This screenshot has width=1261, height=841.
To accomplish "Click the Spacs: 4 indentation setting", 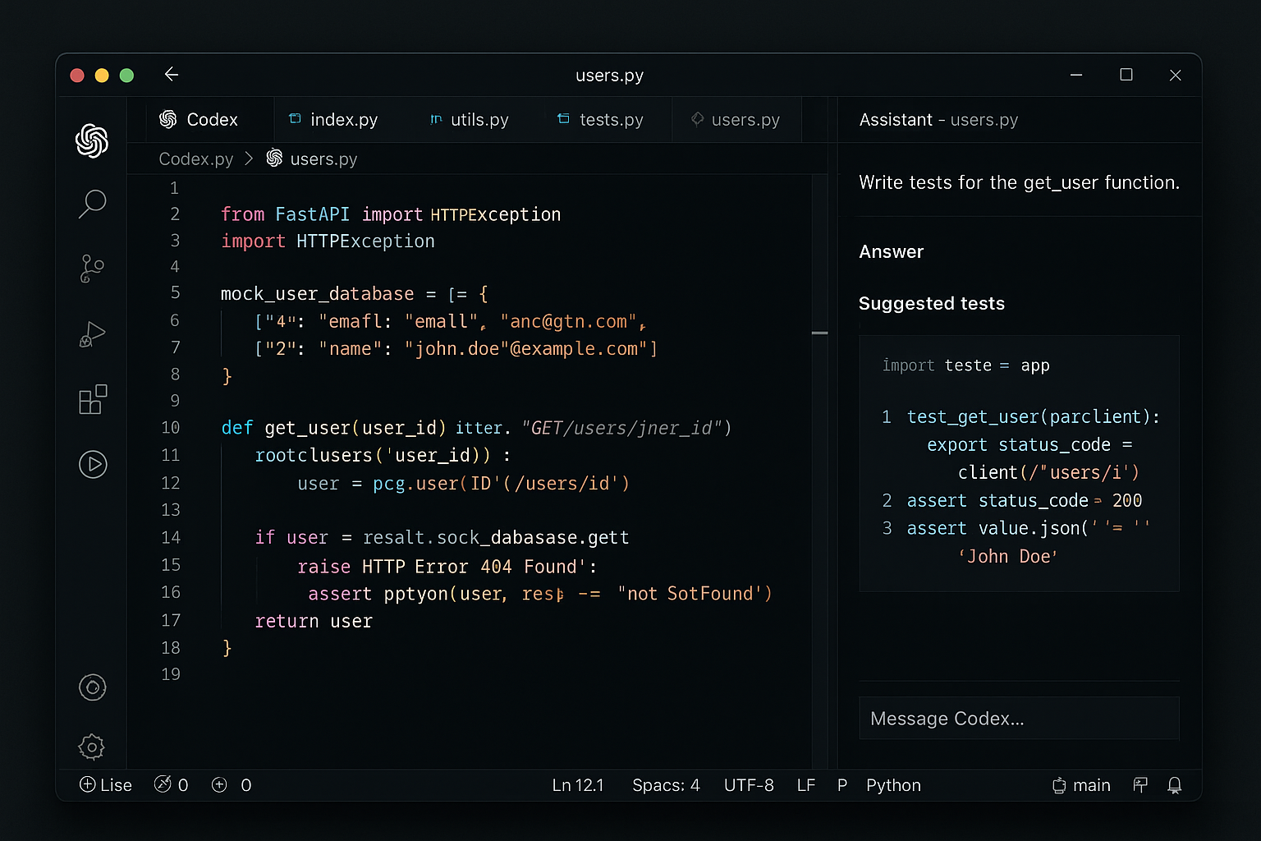I will point(665,785).
